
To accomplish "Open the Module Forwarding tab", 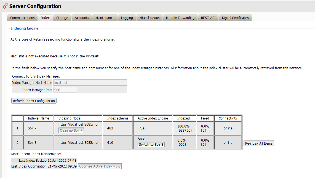I will pos(180,18).
